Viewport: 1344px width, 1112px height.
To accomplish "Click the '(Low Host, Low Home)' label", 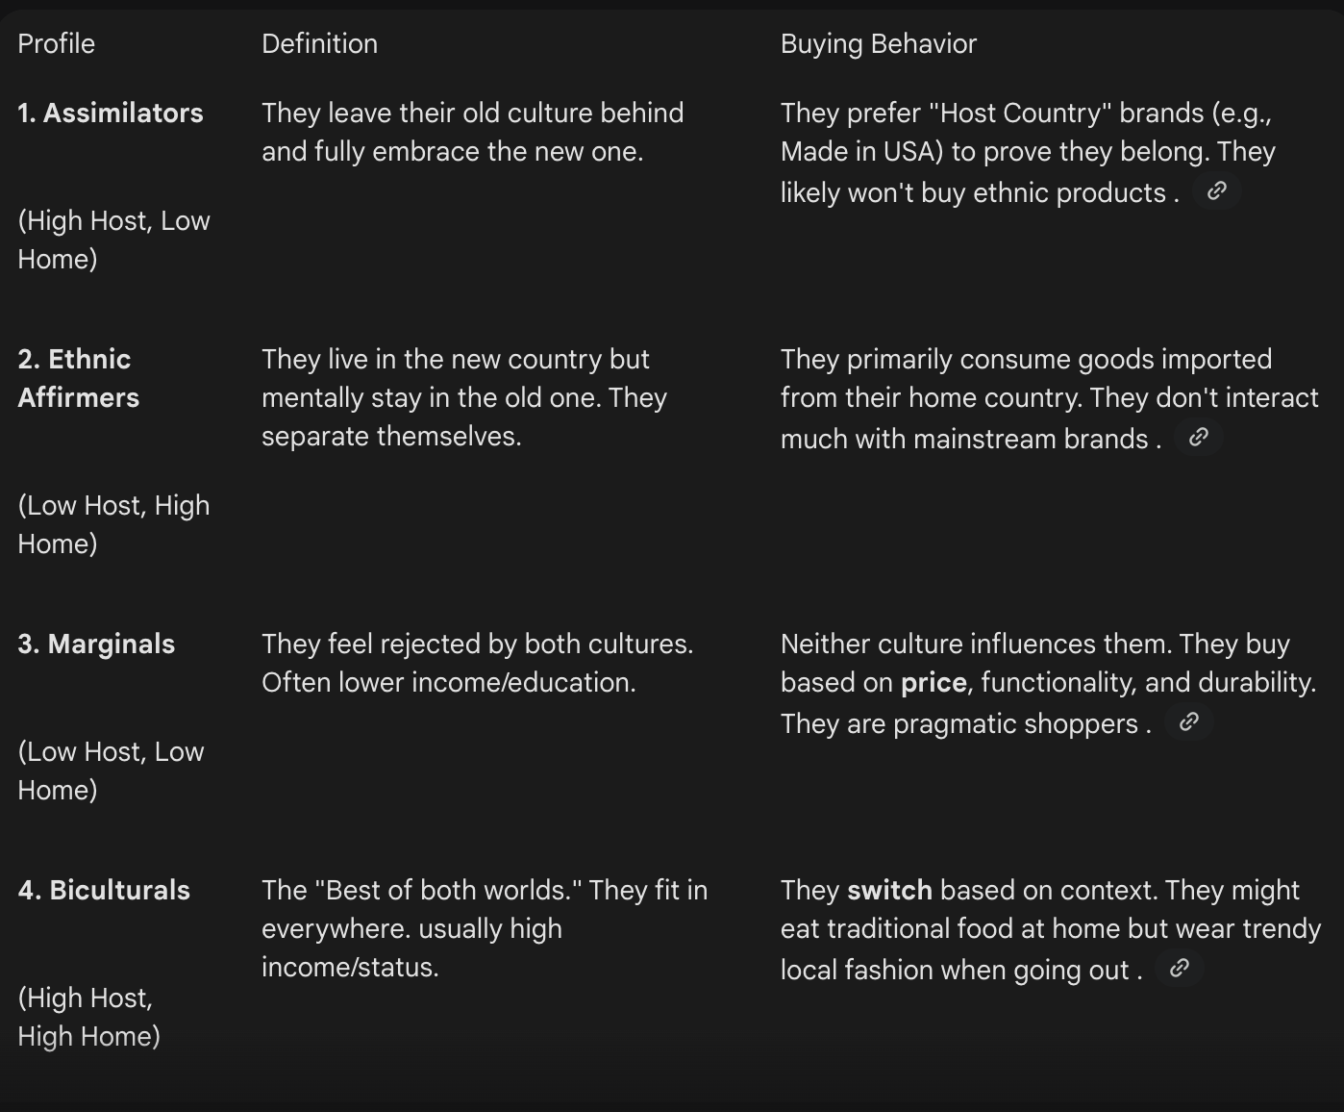I will (111, 771).
